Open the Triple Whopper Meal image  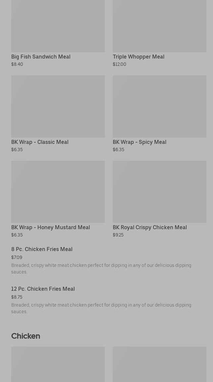[x=159, y=26]
